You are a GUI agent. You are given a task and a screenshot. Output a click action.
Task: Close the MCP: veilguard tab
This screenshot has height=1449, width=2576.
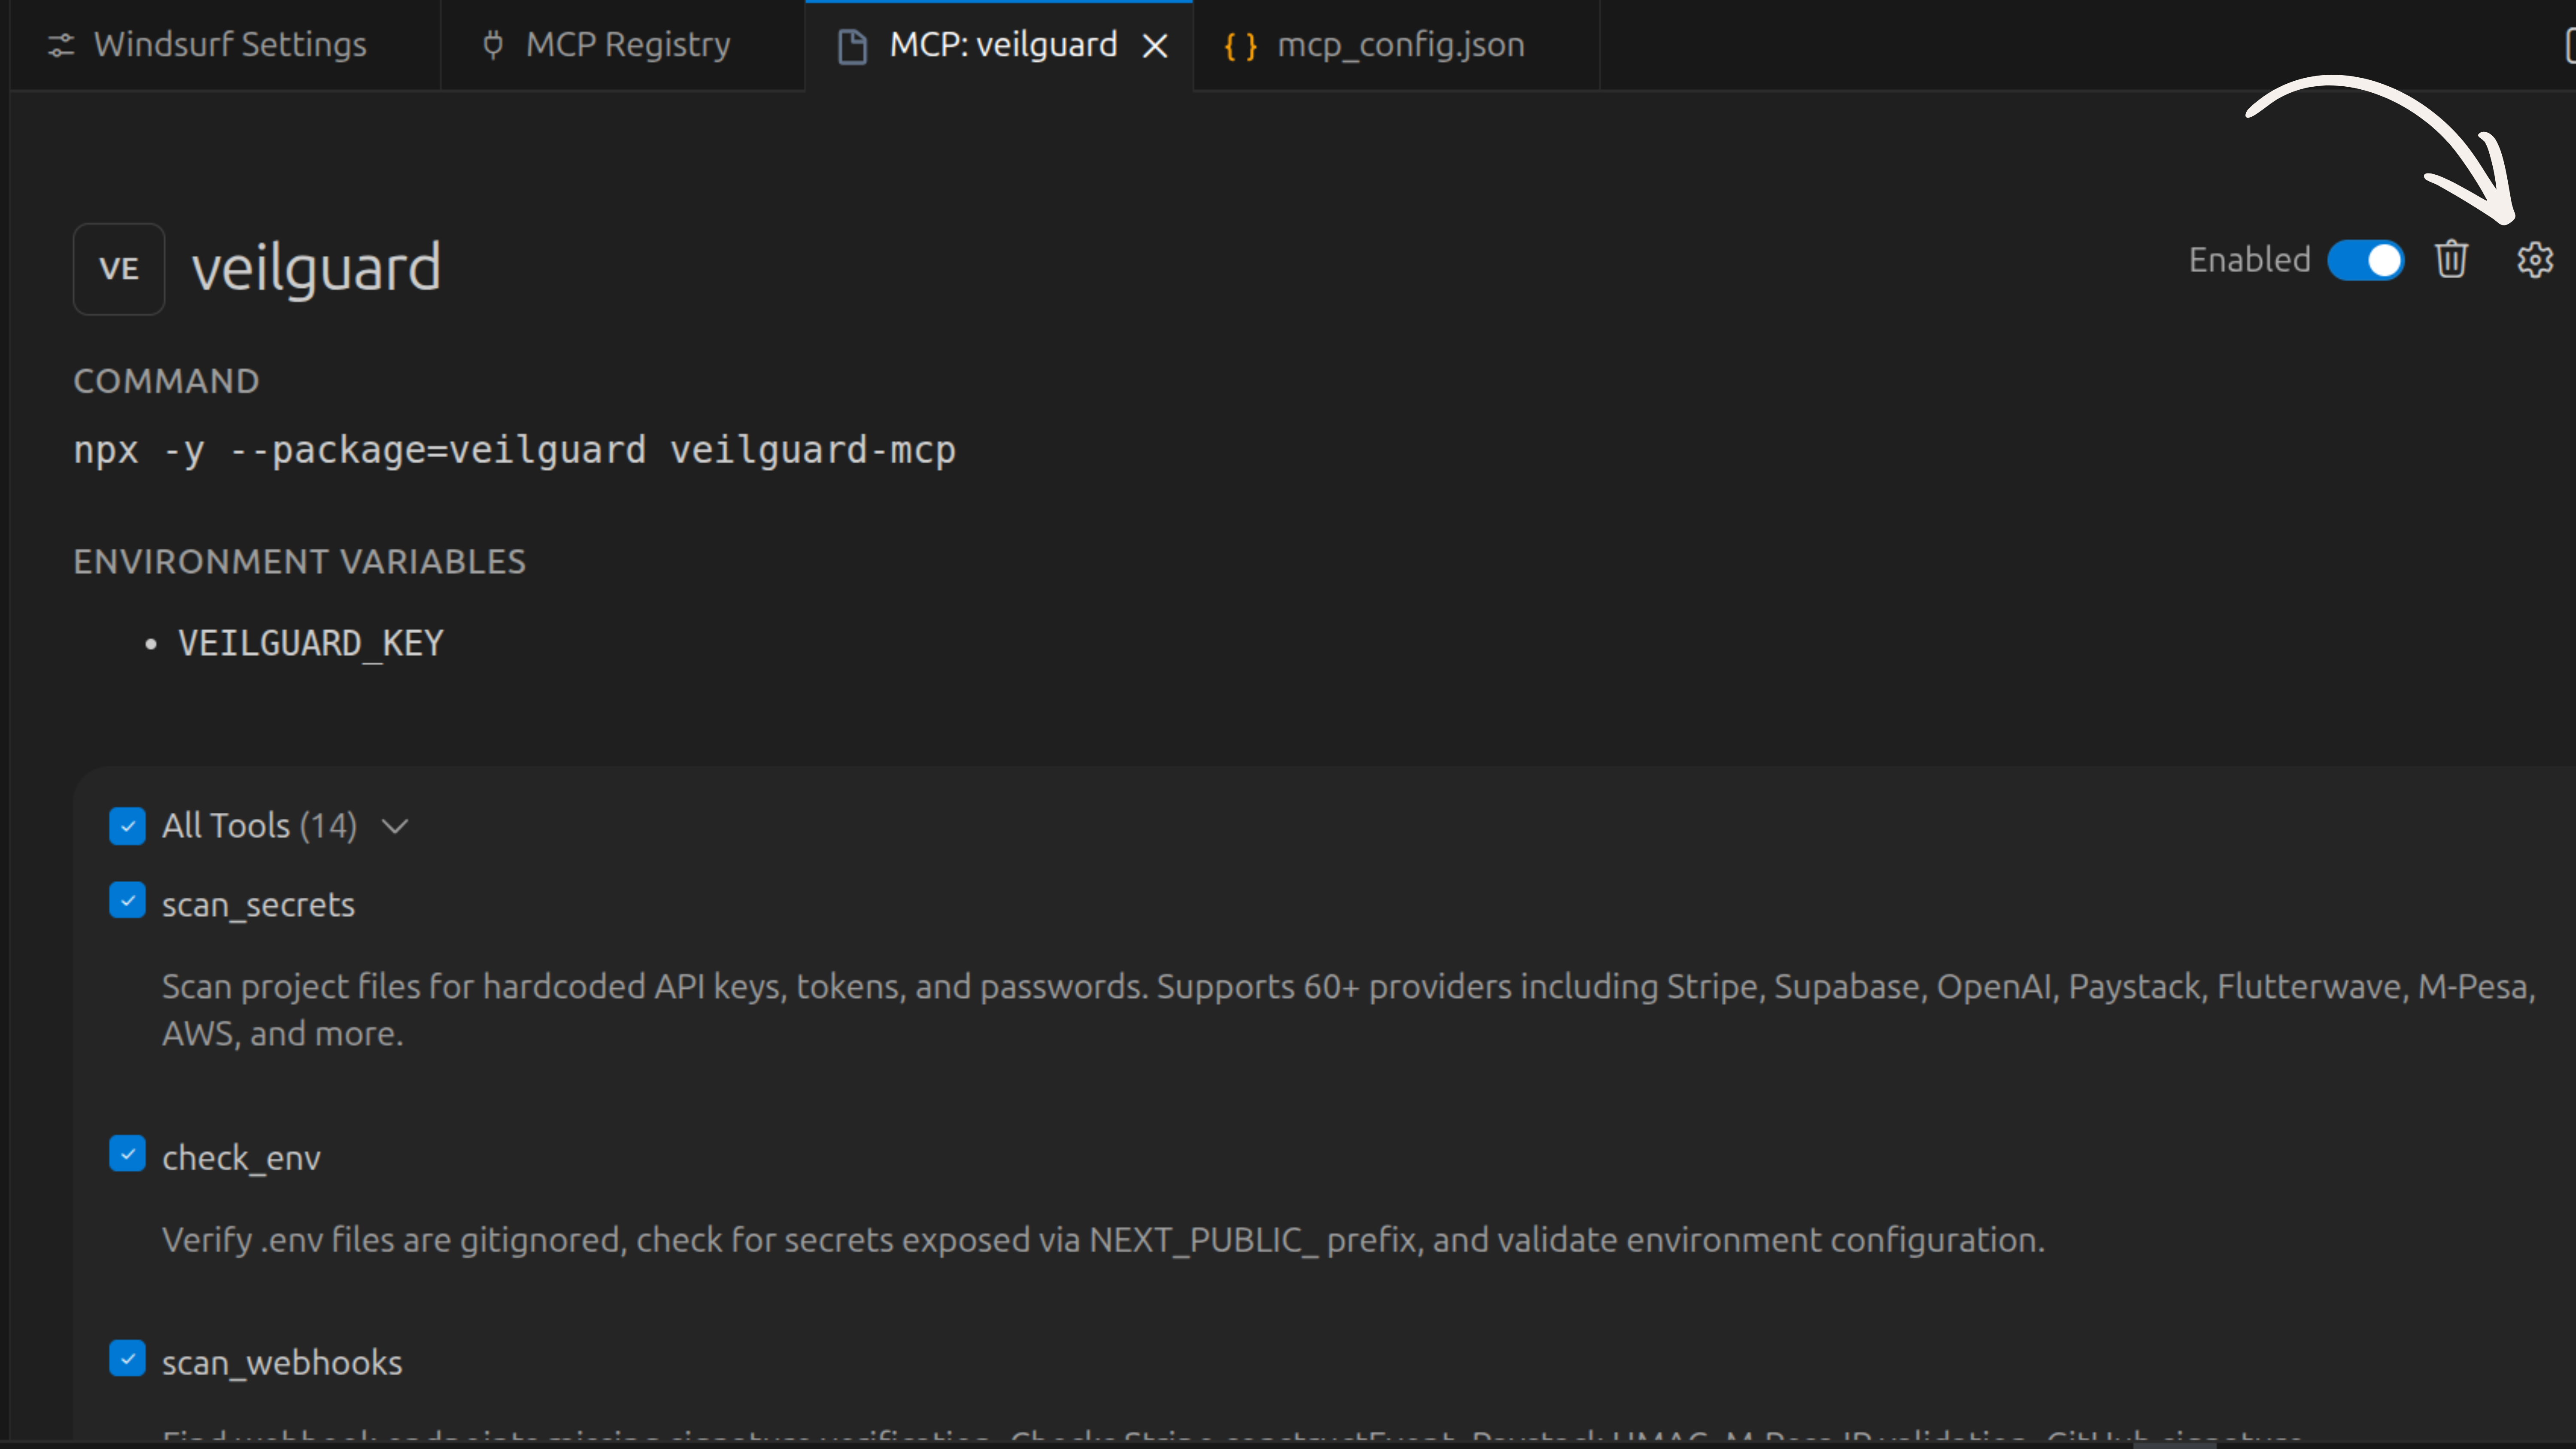pyautogui.click(x=1155, y=45)
